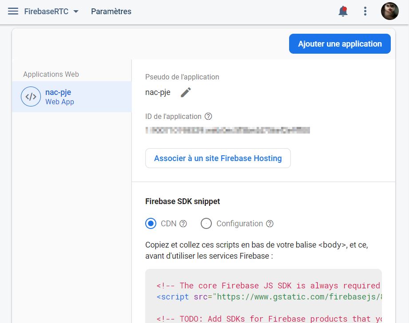Click Associer à un site Firebase Hosting

click(x=218, y=158)
